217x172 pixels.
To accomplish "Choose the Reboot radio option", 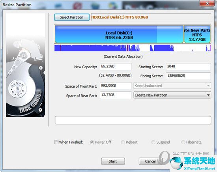I will 123,142.
